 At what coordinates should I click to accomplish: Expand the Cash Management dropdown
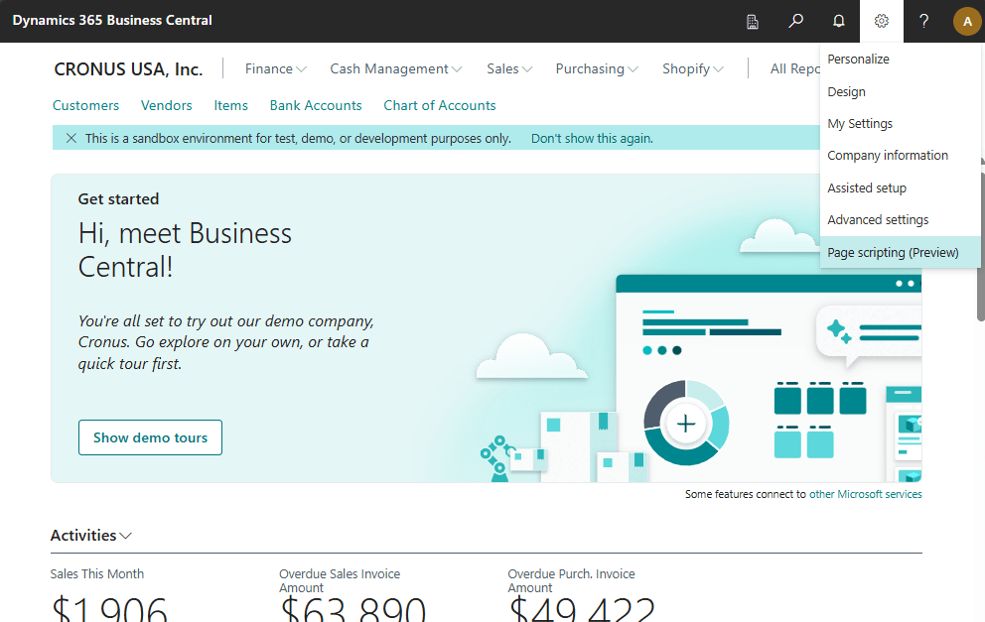coord(395,68)
